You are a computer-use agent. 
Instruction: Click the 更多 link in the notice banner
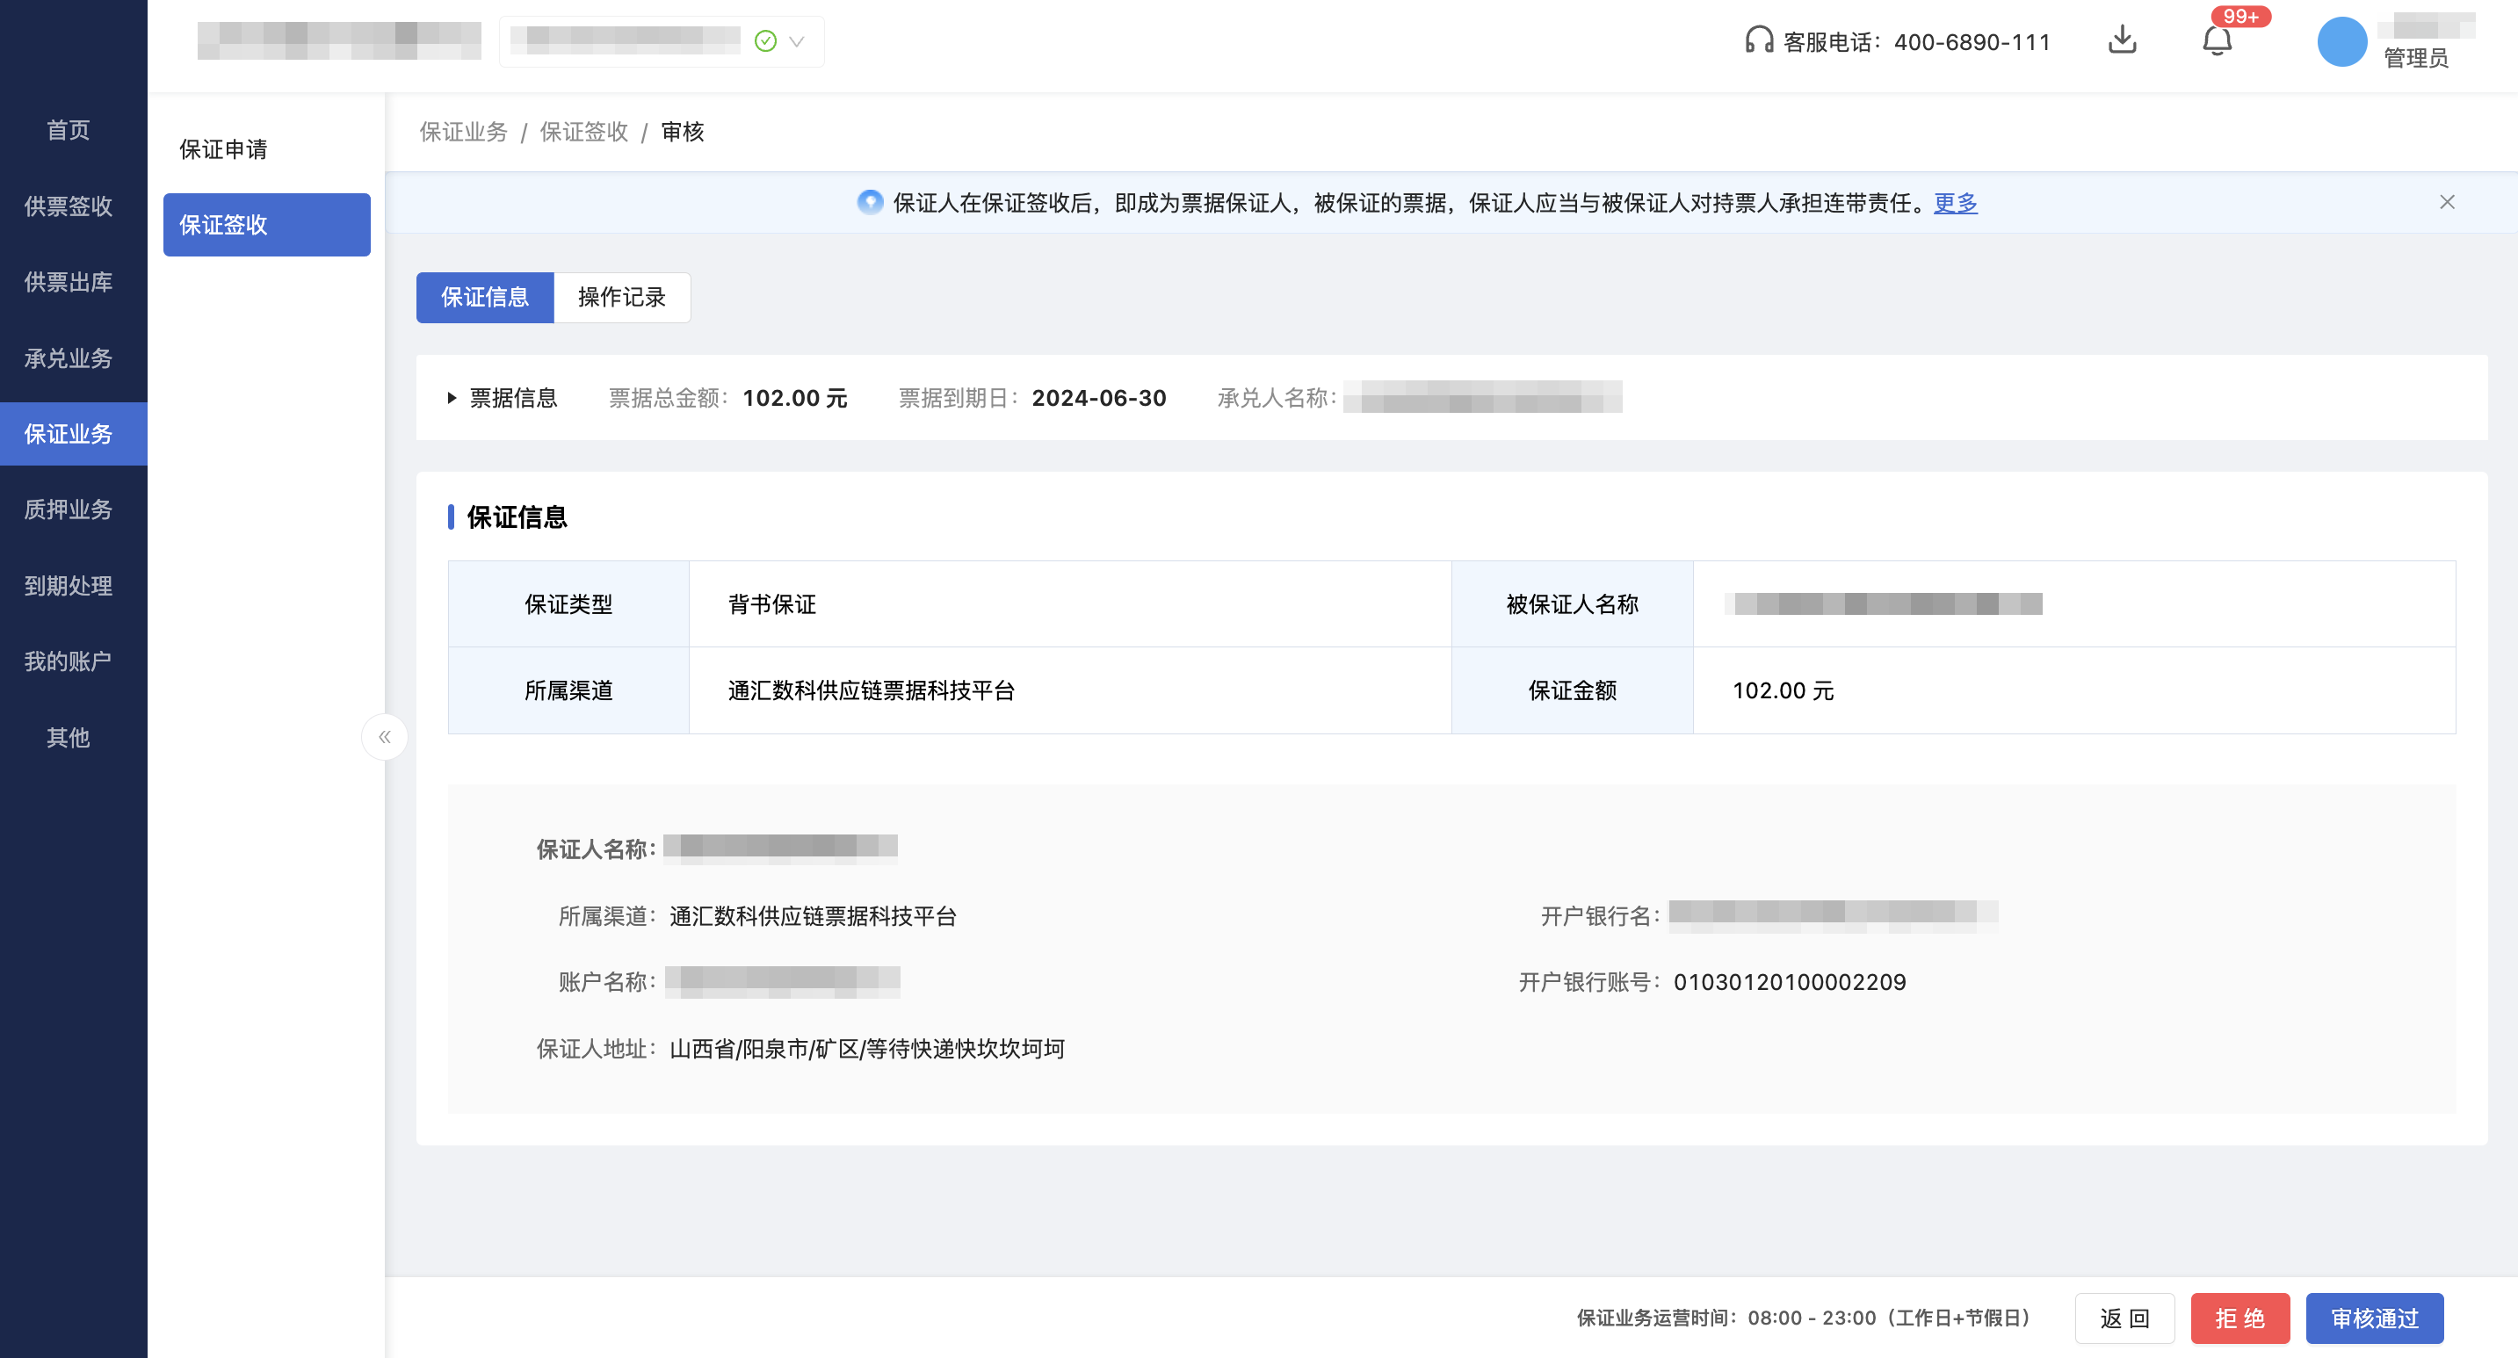coord(1954,204)
